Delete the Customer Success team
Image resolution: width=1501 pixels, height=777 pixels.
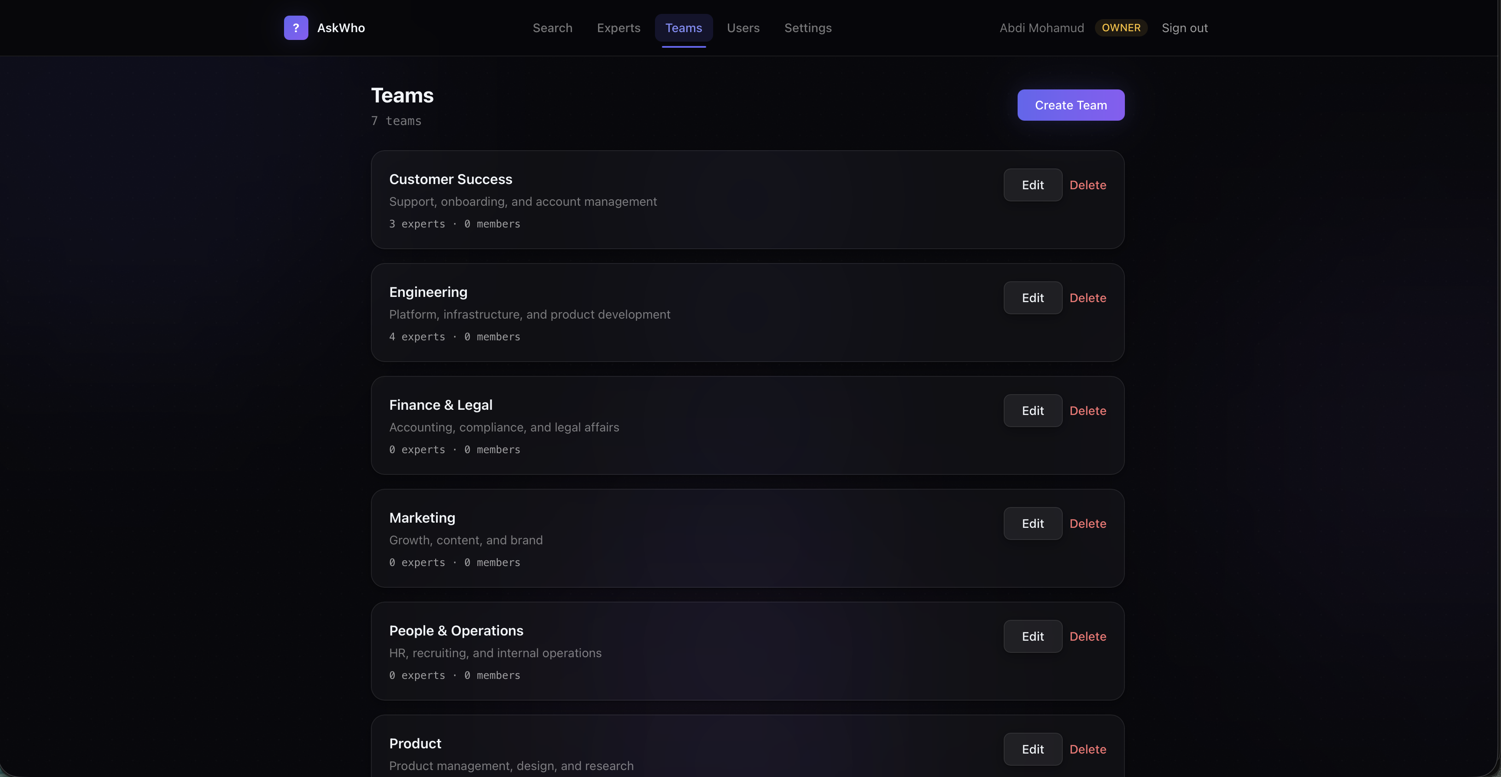click(1087, 185)
